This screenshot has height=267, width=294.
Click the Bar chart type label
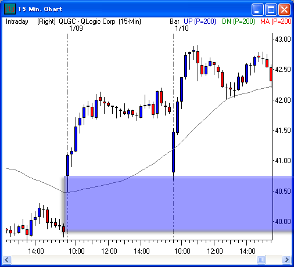coord(174,21)
